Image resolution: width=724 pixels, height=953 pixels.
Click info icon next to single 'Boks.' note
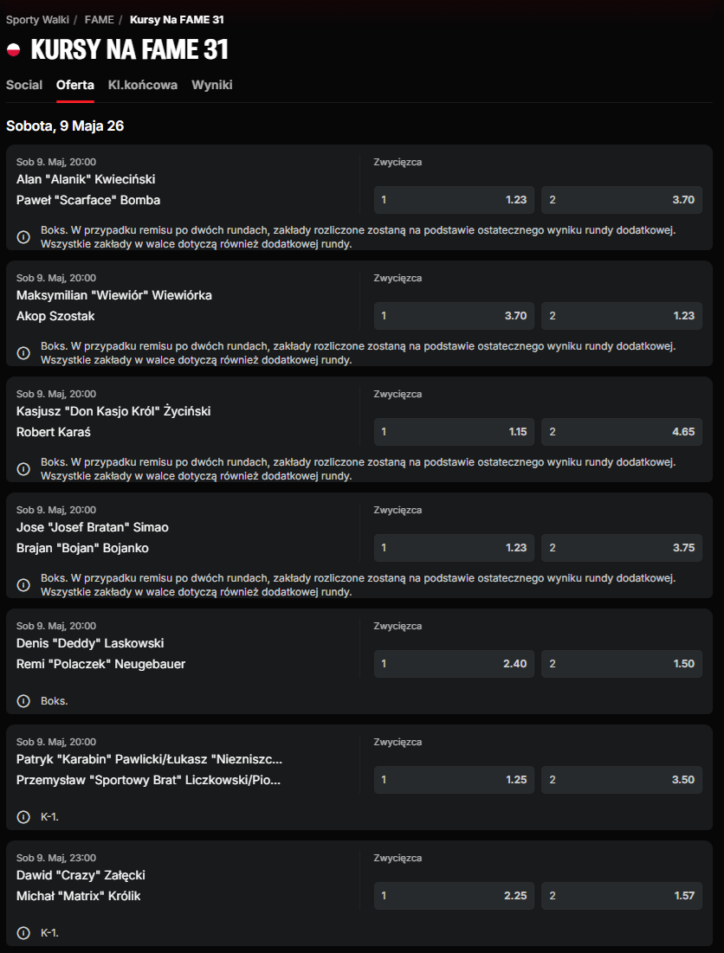coord(23,701)
